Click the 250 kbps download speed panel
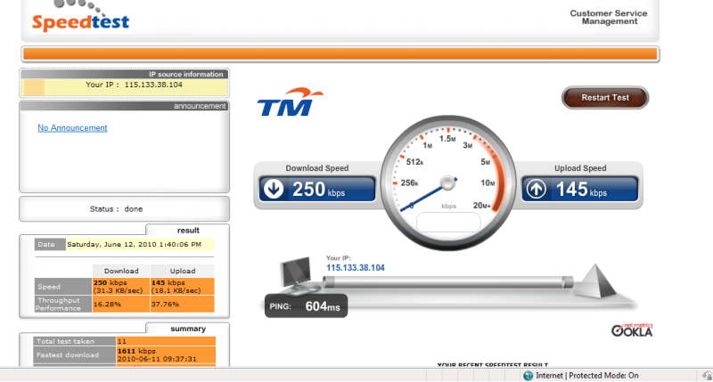This screenshot has width=713, height=382. click(316, 189)
